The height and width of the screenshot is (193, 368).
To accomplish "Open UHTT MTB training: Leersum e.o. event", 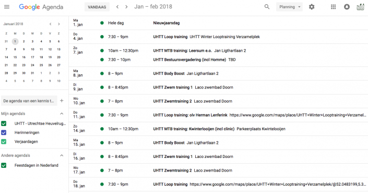I will (182, 51).
